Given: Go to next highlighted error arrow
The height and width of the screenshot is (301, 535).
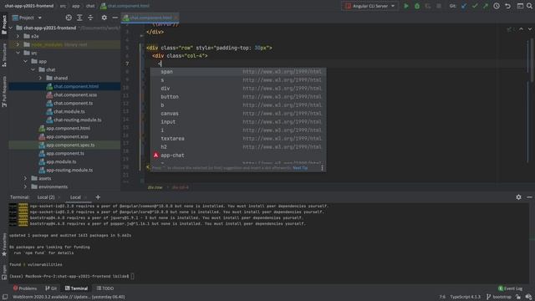Looking at the screenshot, I should pos(529,29).
